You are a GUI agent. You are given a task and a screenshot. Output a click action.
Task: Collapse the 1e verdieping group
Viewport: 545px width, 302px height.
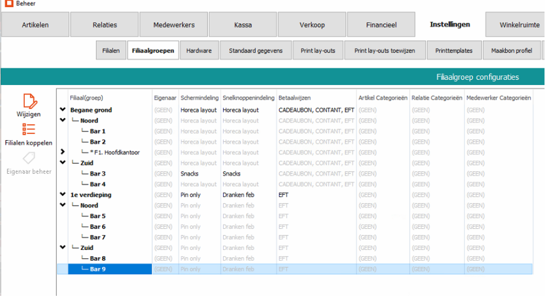63,194
